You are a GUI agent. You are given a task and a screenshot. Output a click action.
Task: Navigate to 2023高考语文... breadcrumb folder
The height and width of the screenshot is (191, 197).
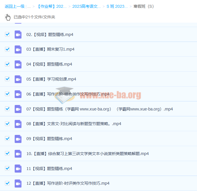[86, 6]
